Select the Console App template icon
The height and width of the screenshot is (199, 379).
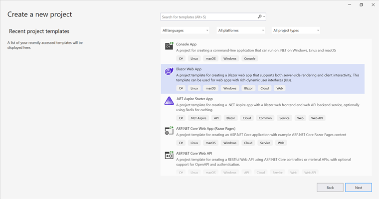click(169, 46)
